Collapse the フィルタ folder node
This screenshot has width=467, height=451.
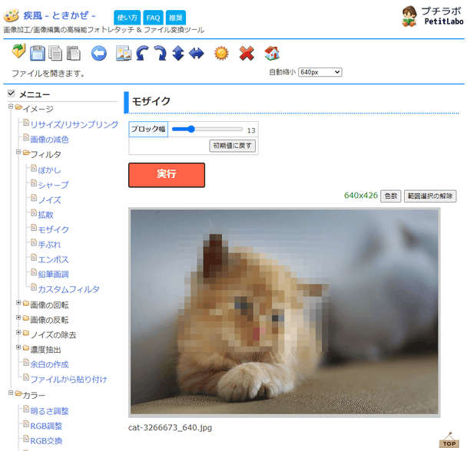point(18,152)
